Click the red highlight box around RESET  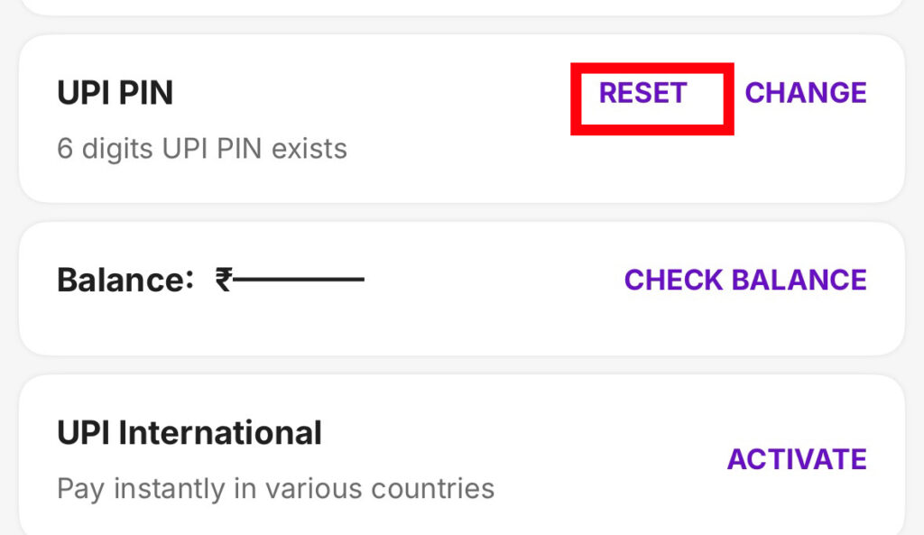point(651,129)
